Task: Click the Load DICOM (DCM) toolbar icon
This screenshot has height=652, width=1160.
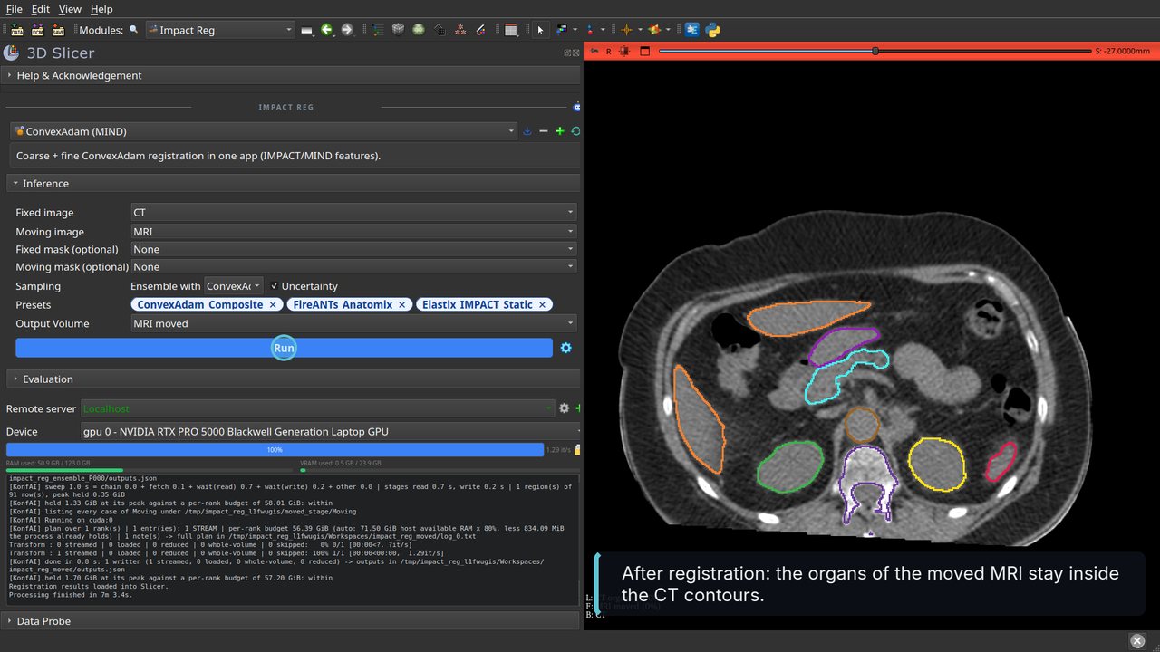Action: pos(37,30)
